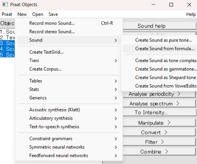
Task: Expand Articulatory synthesis submenu
Action: tap(69, 118)
